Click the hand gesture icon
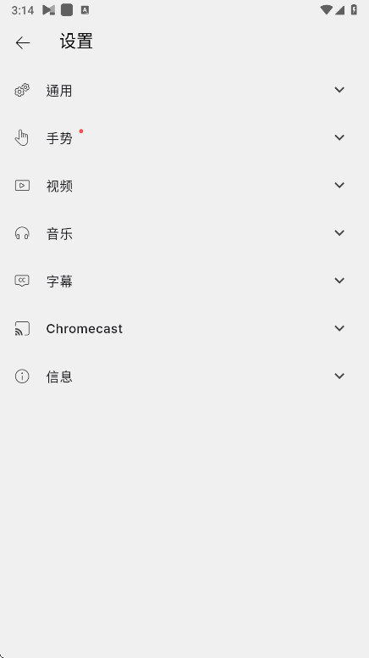Viewport: 369px width, 658px height. coord(22,137)
